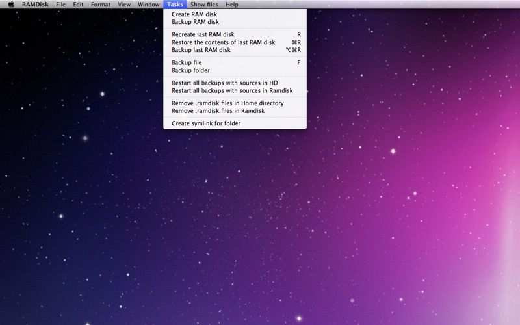
Task: Select Restore the contents of last RAM disk
Action: [235, 42]
